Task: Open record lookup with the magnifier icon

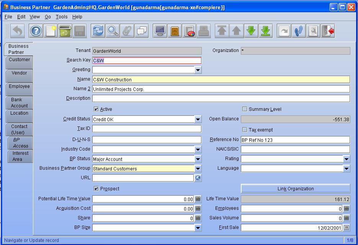Action: click(113, 31)
